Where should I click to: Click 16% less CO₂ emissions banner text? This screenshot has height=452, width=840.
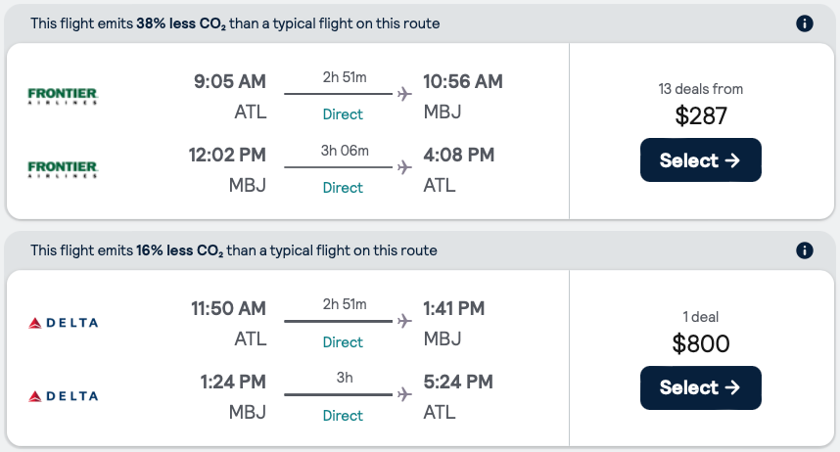(x=233, y=250)
